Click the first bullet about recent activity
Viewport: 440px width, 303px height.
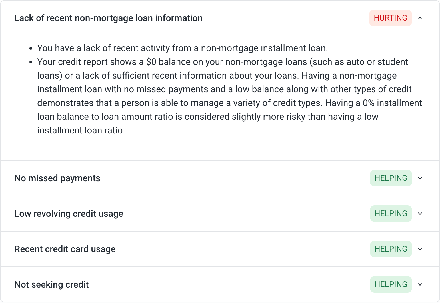182,48
